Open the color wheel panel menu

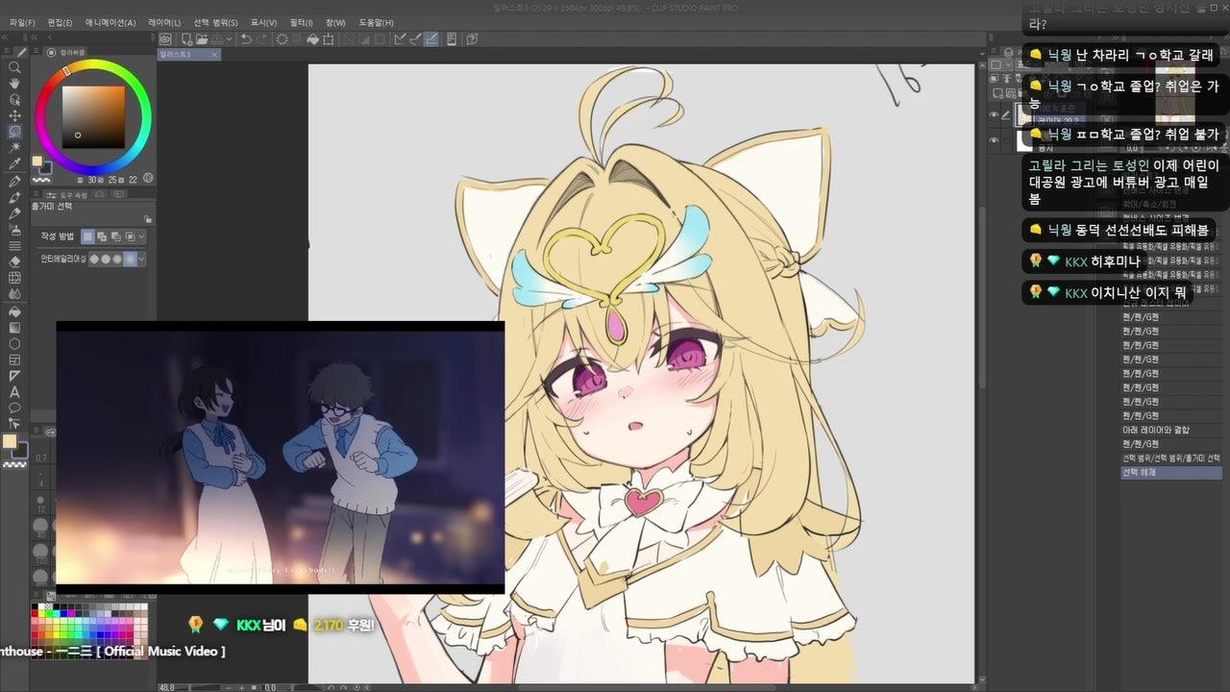pos(37,52)
